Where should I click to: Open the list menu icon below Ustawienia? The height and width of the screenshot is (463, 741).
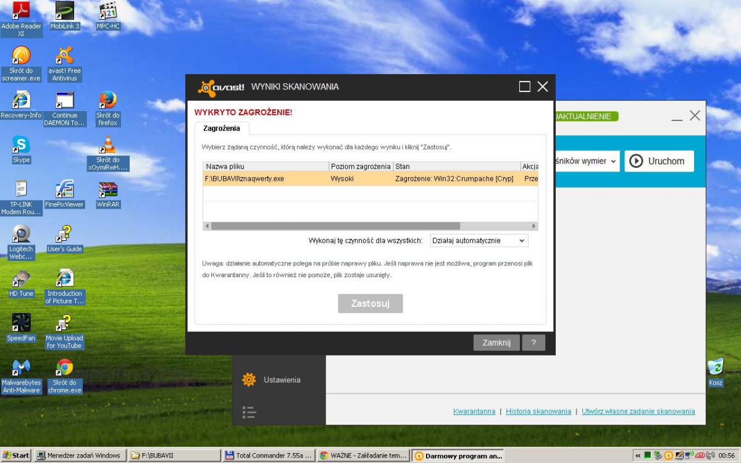coord(249,412)
